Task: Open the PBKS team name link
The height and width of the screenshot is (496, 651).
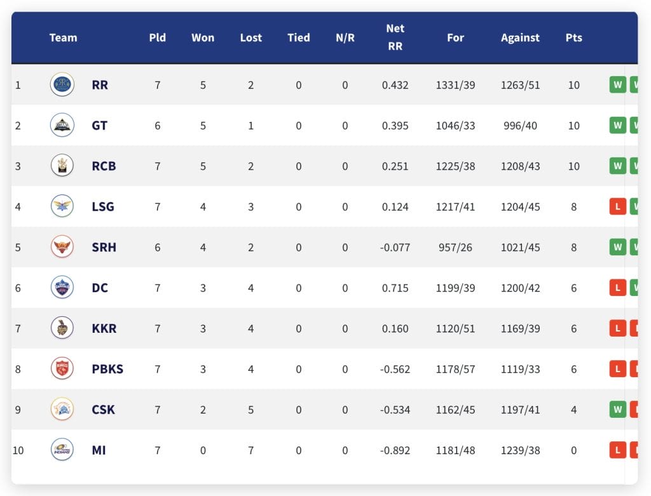Action: pos(107,369)
